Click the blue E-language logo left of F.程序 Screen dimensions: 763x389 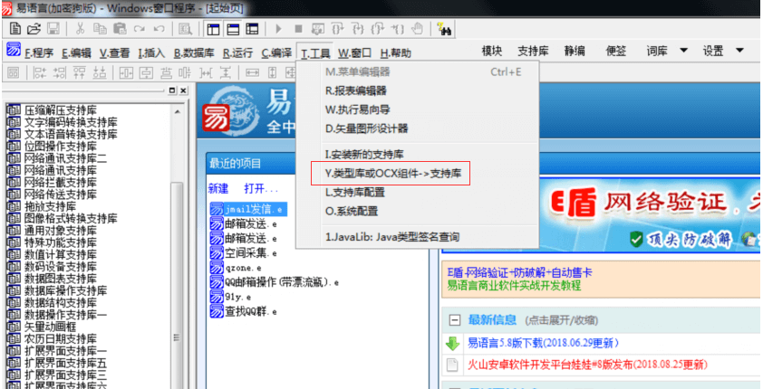click(x=13, y=51)
